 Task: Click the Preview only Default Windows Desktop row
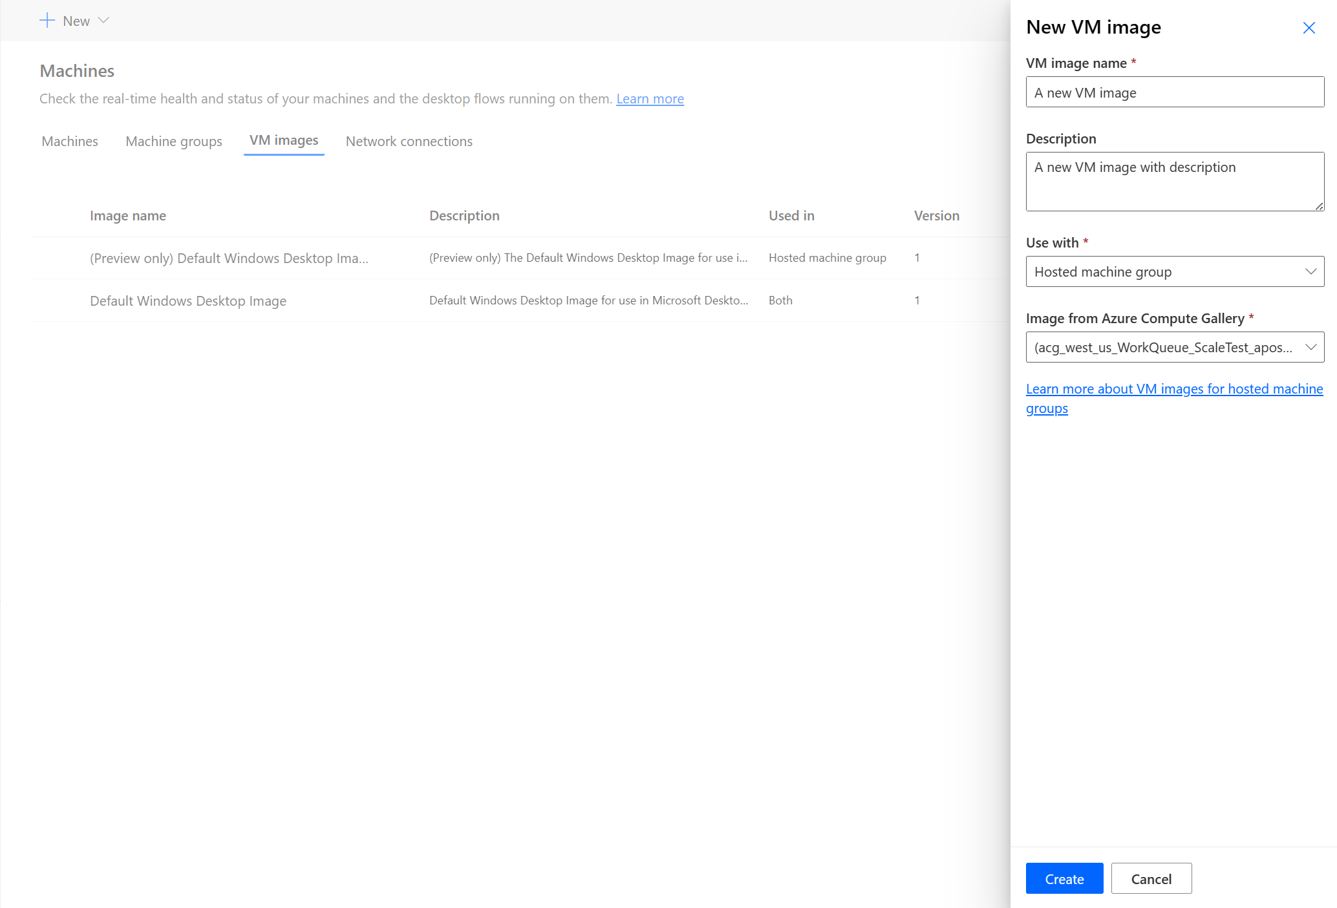click(507, 257)
